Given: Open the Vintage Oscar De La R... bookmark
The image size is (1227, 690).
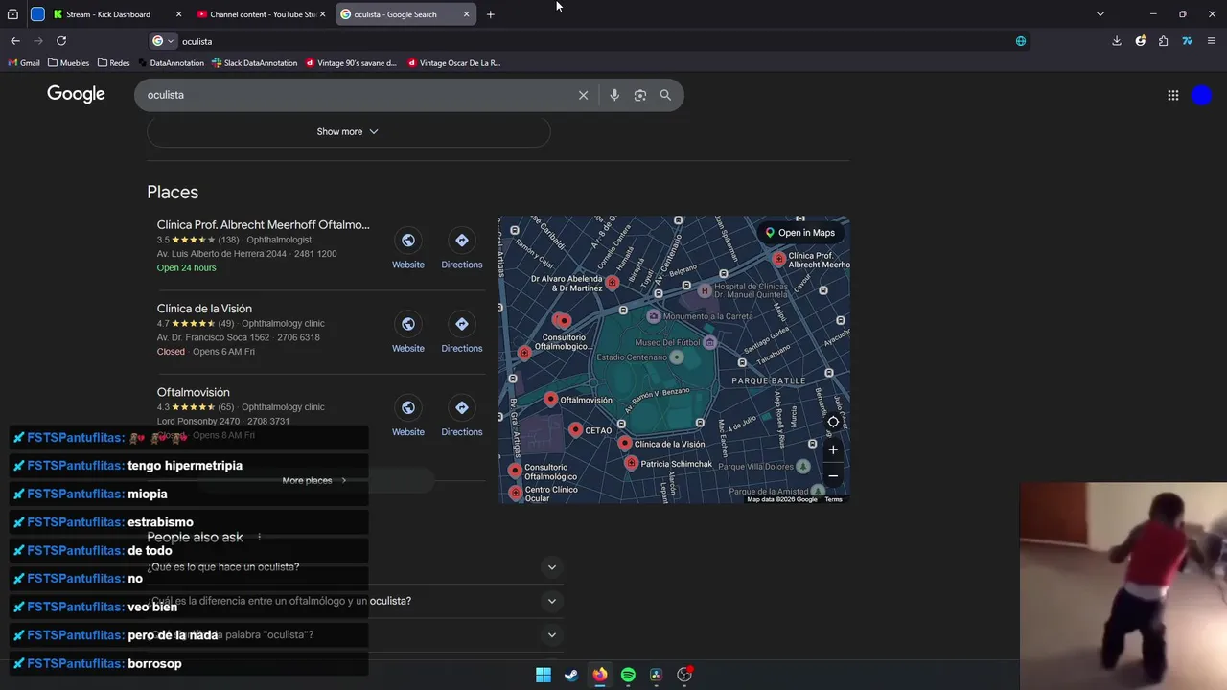Looking at the screenshot, I should point(453,63).
